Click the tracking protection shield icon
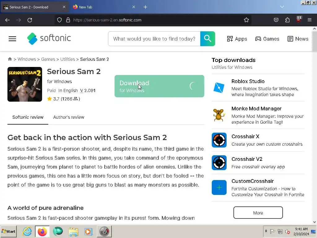 pos(59,20)
